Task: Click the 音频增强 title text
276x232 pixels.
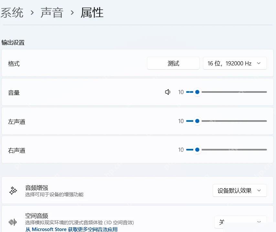Action: click(37, 188)
